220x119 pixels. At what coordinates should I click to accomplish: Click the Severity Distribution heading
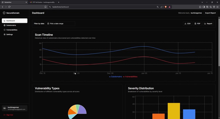(141, 88)
